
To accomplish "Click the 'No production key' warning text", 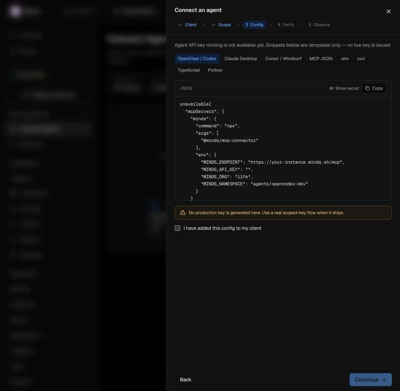I will tap(266, 213).
